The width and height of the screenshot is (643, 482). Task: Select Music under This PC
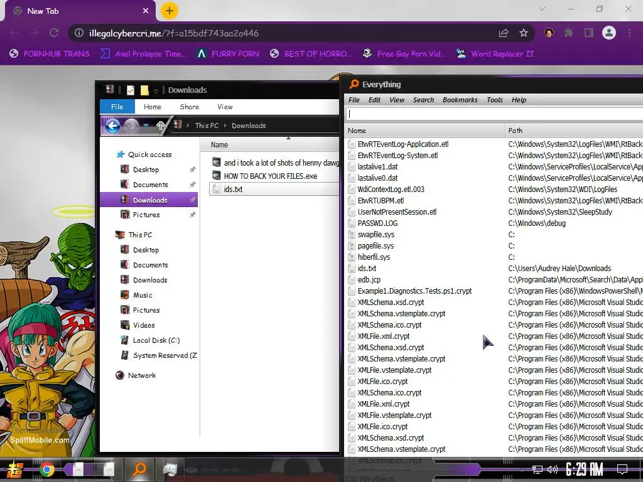coord(143,295)
